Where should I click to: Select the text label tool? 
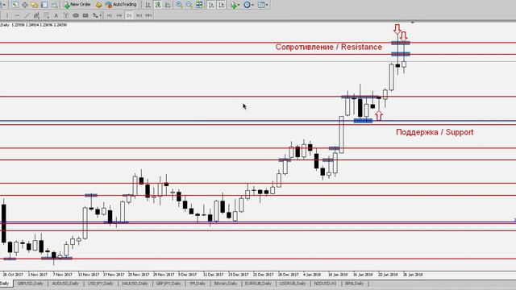(x=66, y=15)
